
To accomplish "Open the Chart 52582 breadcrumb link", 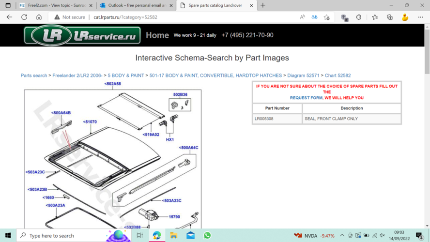I will click(x=338, y=76).
